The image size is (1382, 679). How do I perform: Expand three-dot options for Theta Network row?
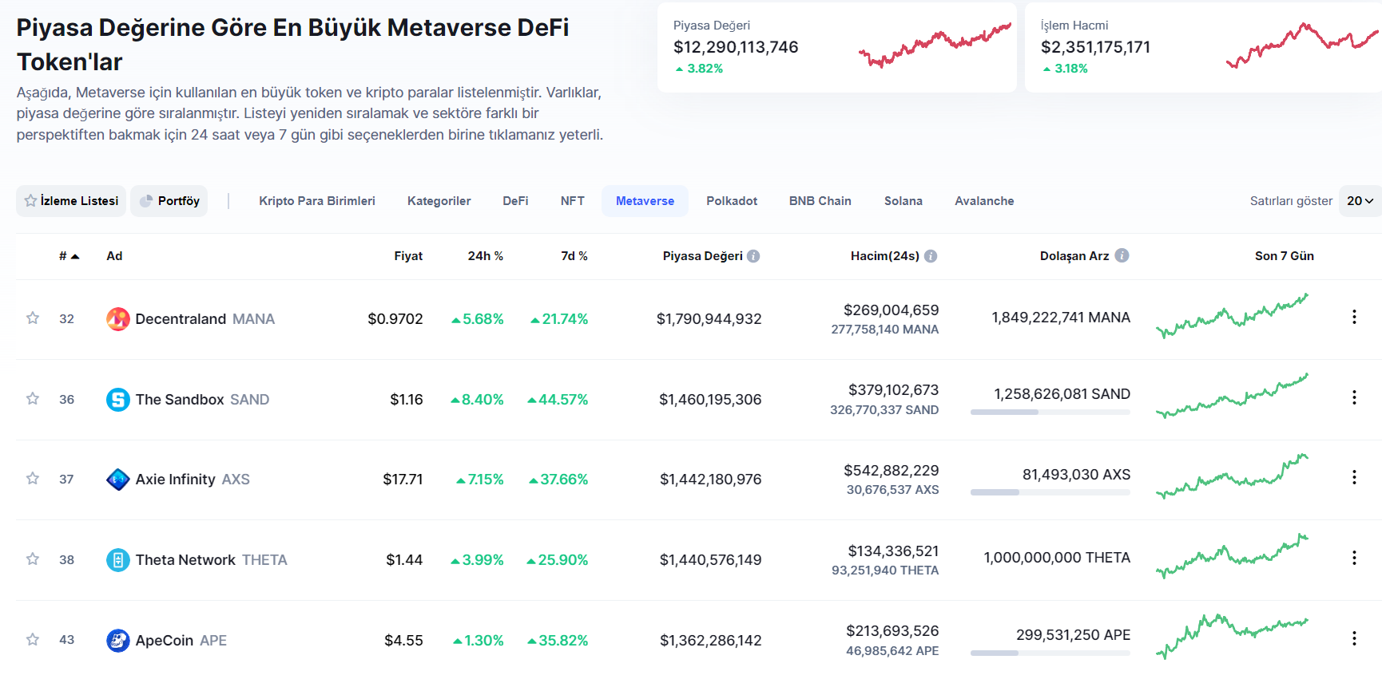[x=1354, y=558]
